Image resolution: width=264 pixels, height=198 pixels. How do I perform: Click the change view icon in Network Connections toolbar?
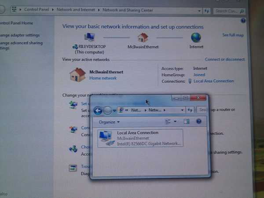[x=168, y=121]
